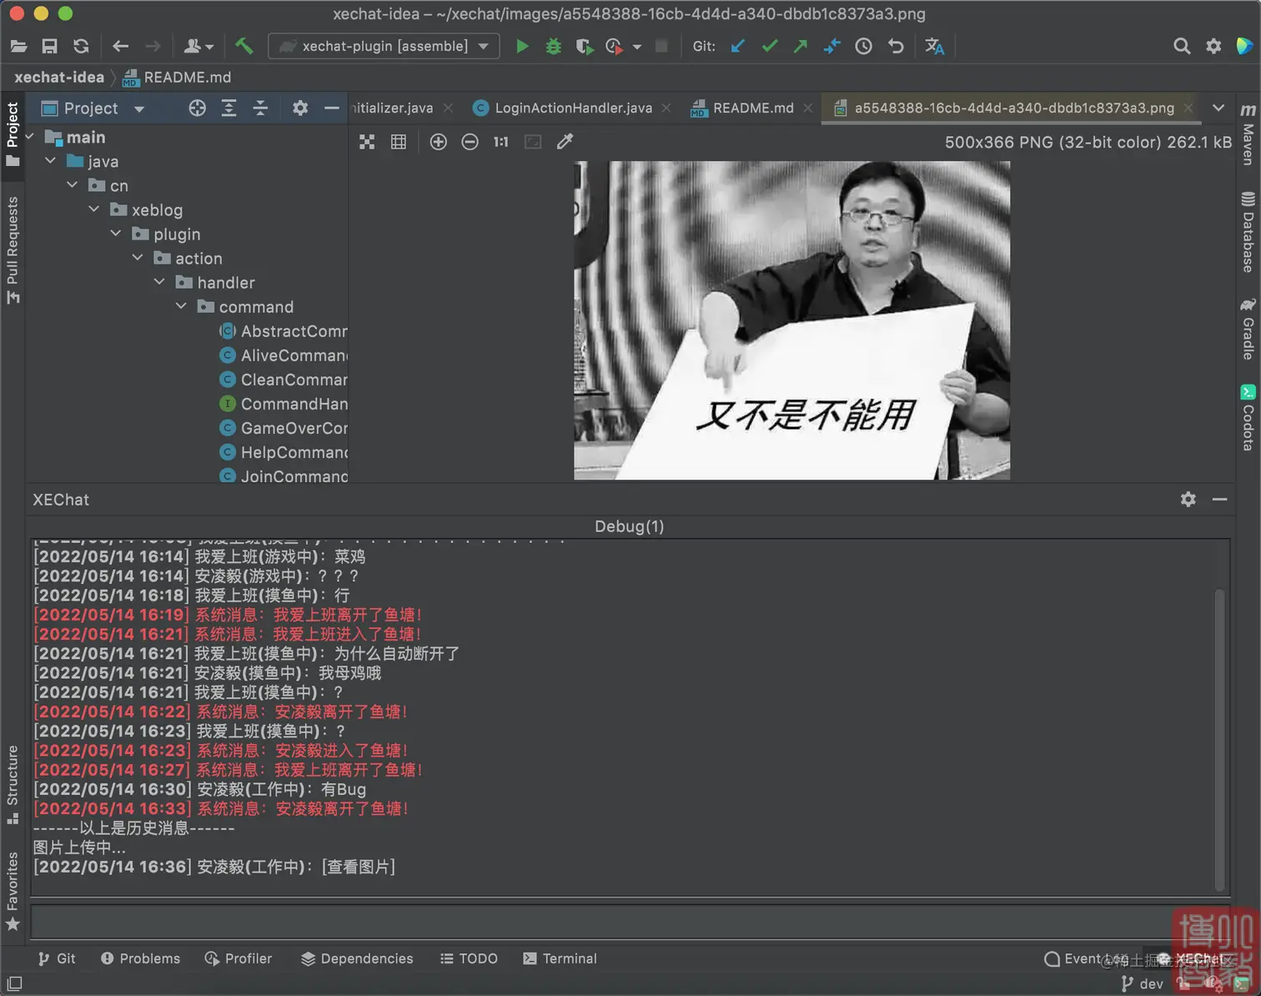Run with coverage shield icon
This screenshot has width=1261, height=996.
585,46
